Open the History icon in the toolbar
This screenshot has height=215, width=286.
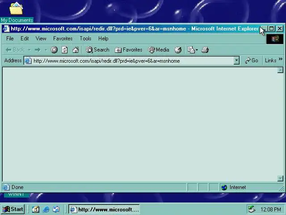click(x=178, y=50)
